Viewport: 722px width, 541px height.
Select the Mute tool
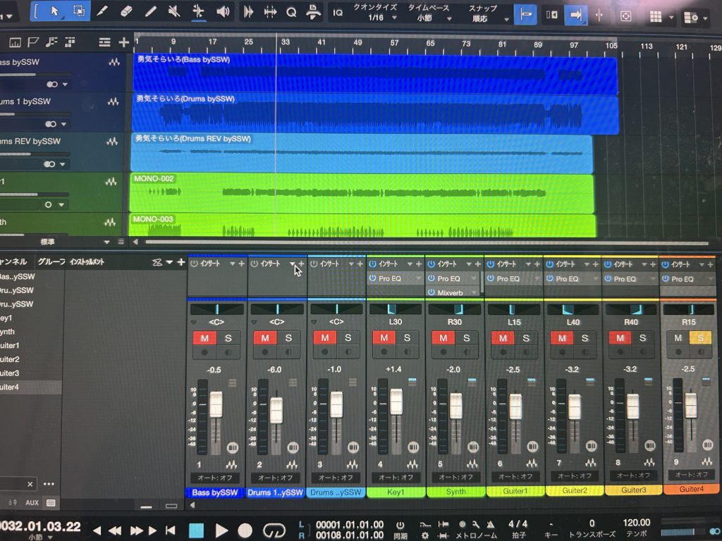click(174, 11)
